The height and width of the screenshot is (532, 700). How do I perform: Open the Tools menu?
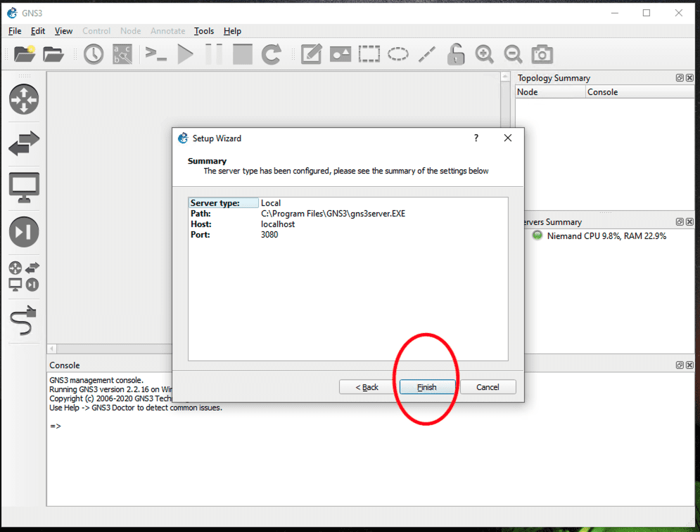[x=204, y=31]
